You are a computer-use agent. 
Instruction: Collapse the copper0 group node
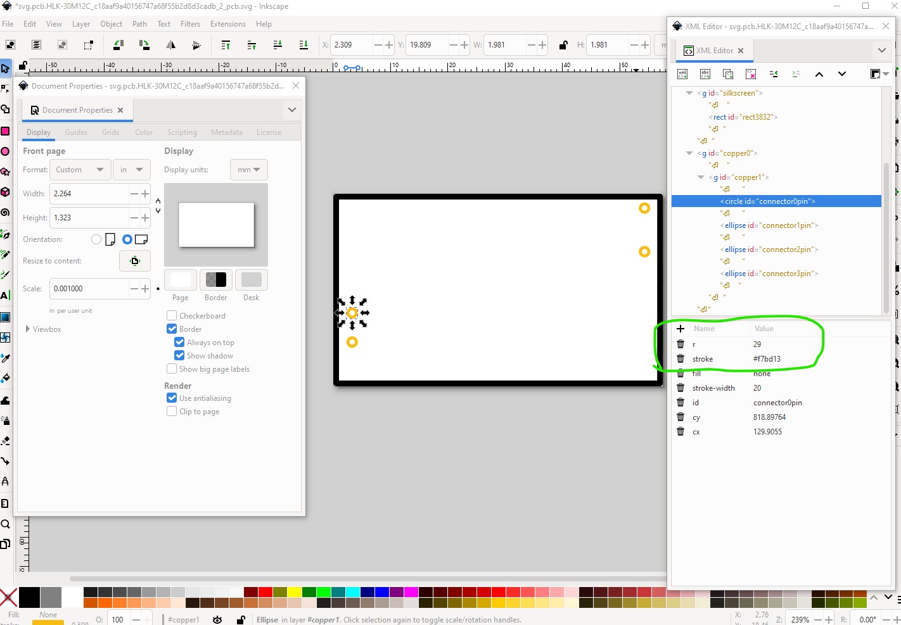pos(689,153)
